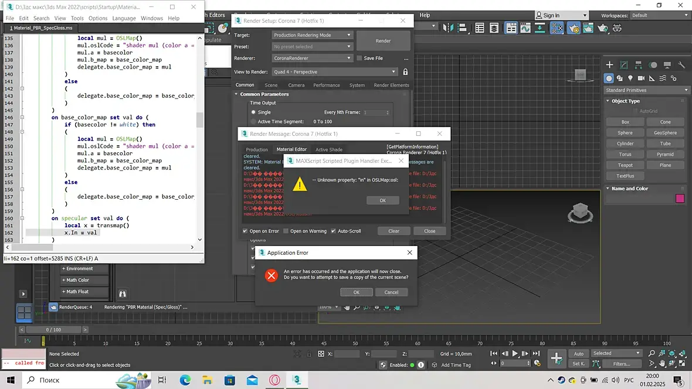692x389 pixels.
Task: Expand the Standard Primitives dropdown
Action: (x=646, y=90)
